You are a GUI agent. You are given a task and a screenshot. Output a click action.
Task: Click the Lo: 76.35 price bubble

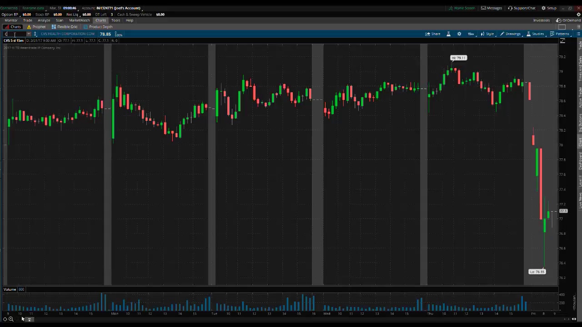[537, 272]
